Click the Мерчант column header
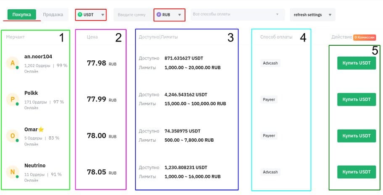The width and height of the screenshot is (383, 195). (x=16, y=37)
